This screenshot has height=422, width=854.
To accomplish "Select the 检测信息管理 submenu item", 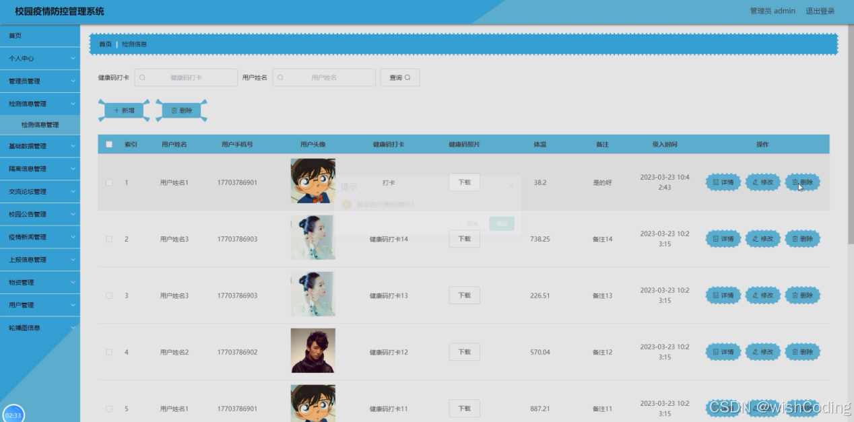I will click(40, 125).
